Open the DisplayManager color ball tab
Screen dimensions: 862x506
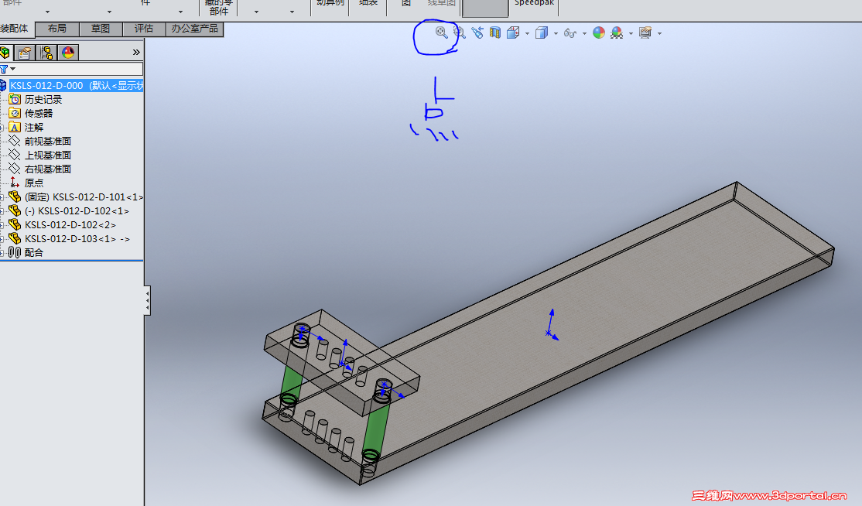tap(68, 53)
